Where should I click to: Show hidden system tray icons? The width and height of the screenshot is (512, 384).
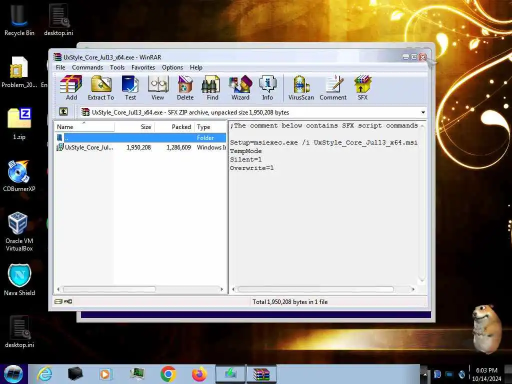tap(425, 374)
